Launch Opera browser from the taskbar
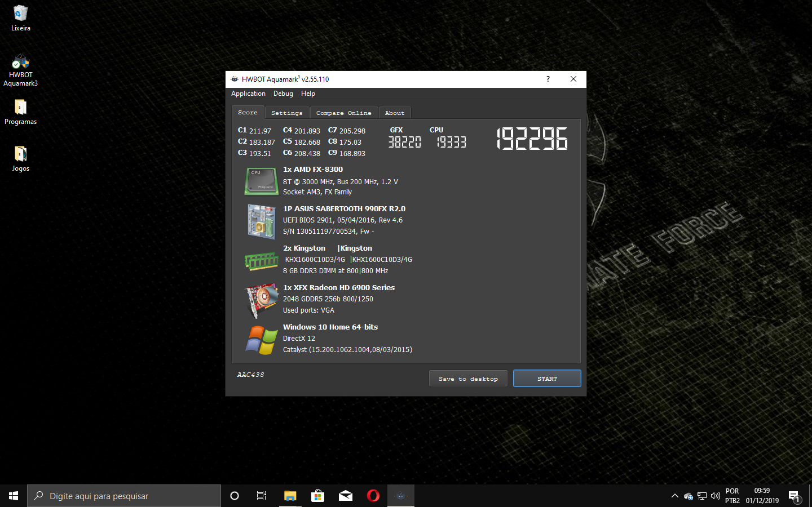The height and width of the screenshot is (507, 812). click(373, 496)
